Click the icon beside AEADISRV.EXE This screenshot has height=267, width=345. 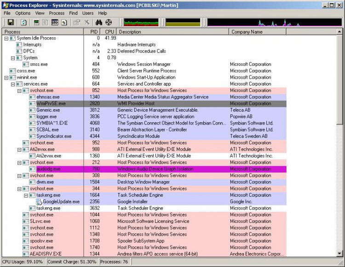26,254
